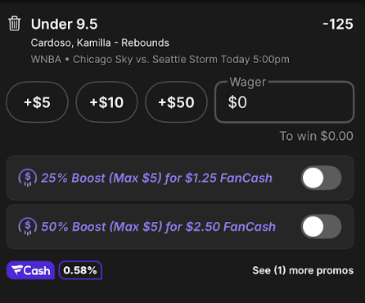Screen dimensions: 365x303
Task: Enable the 50% Boost toggle
Action: pos(321,227)
